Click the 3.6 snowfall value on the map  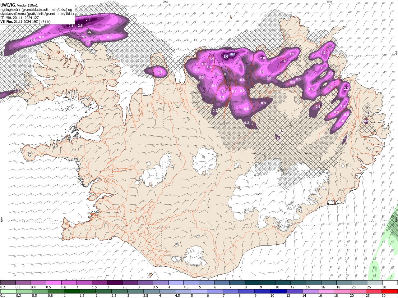[x=226, y=56]
